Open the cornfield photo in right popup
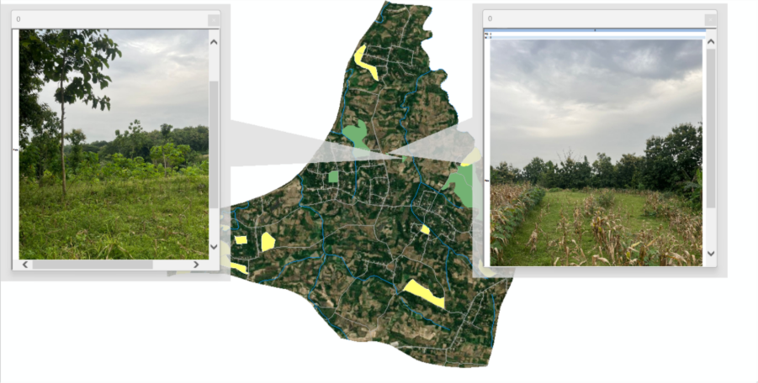Screen dimensions: 758x383 click(596, 153)
